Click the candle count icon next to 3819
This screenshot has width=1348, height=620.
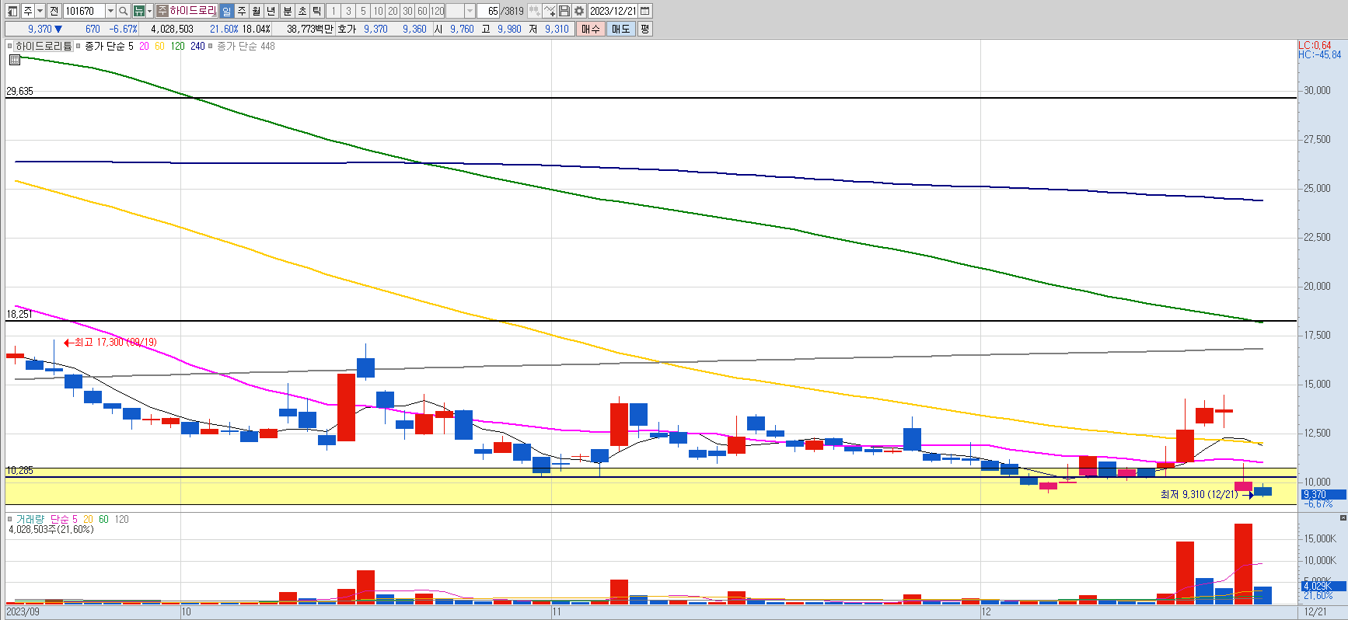[534, 11]
